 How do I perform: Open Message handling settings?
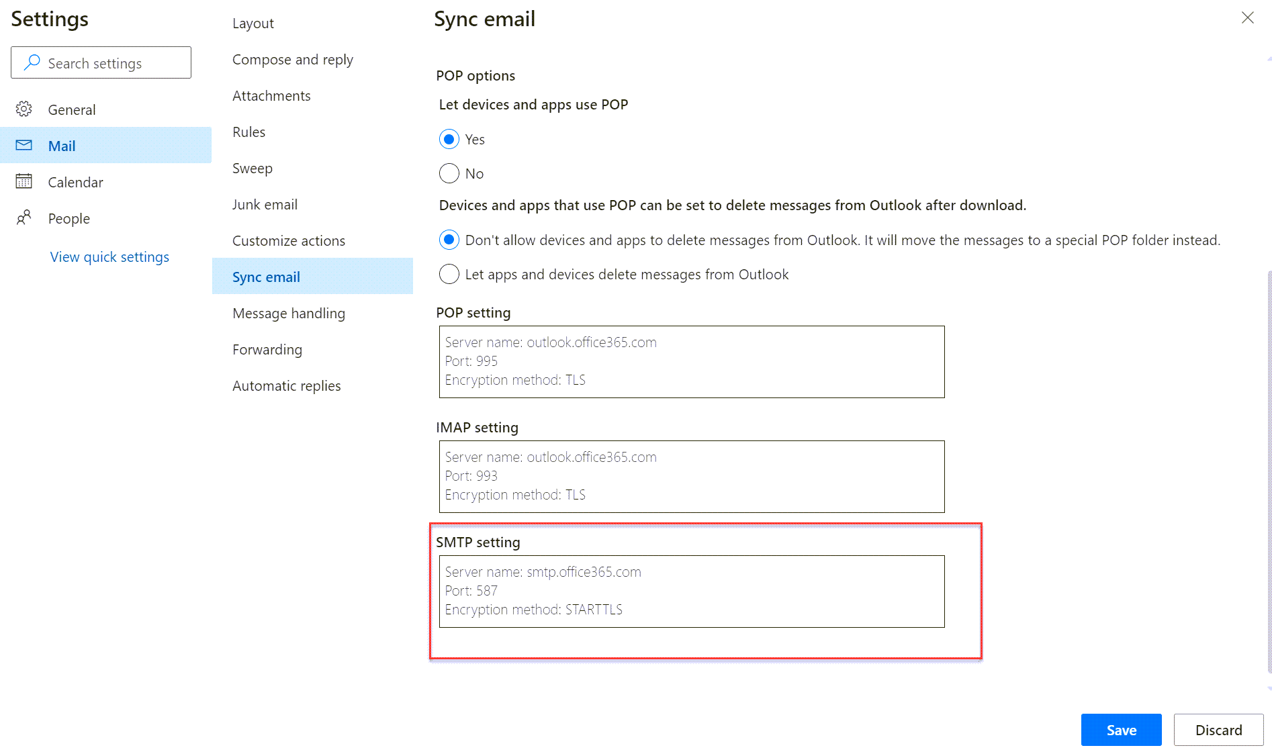coord(288,313)
